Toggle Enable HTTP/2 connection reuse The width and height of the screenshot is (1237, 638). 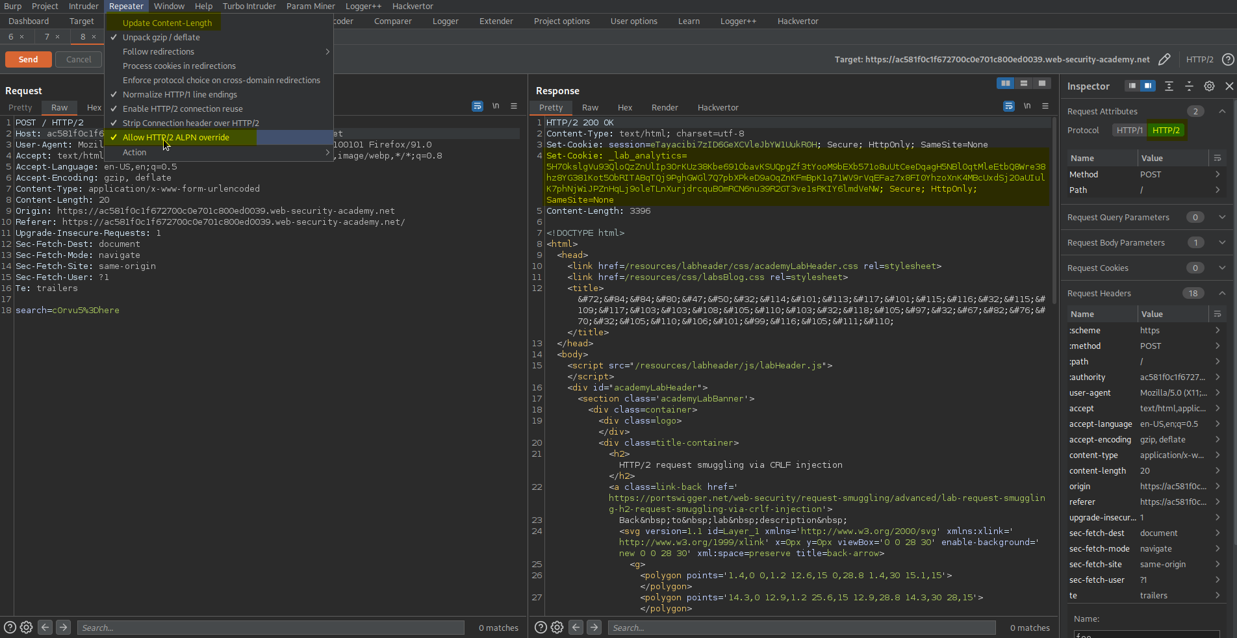click(x=219, y=108)
